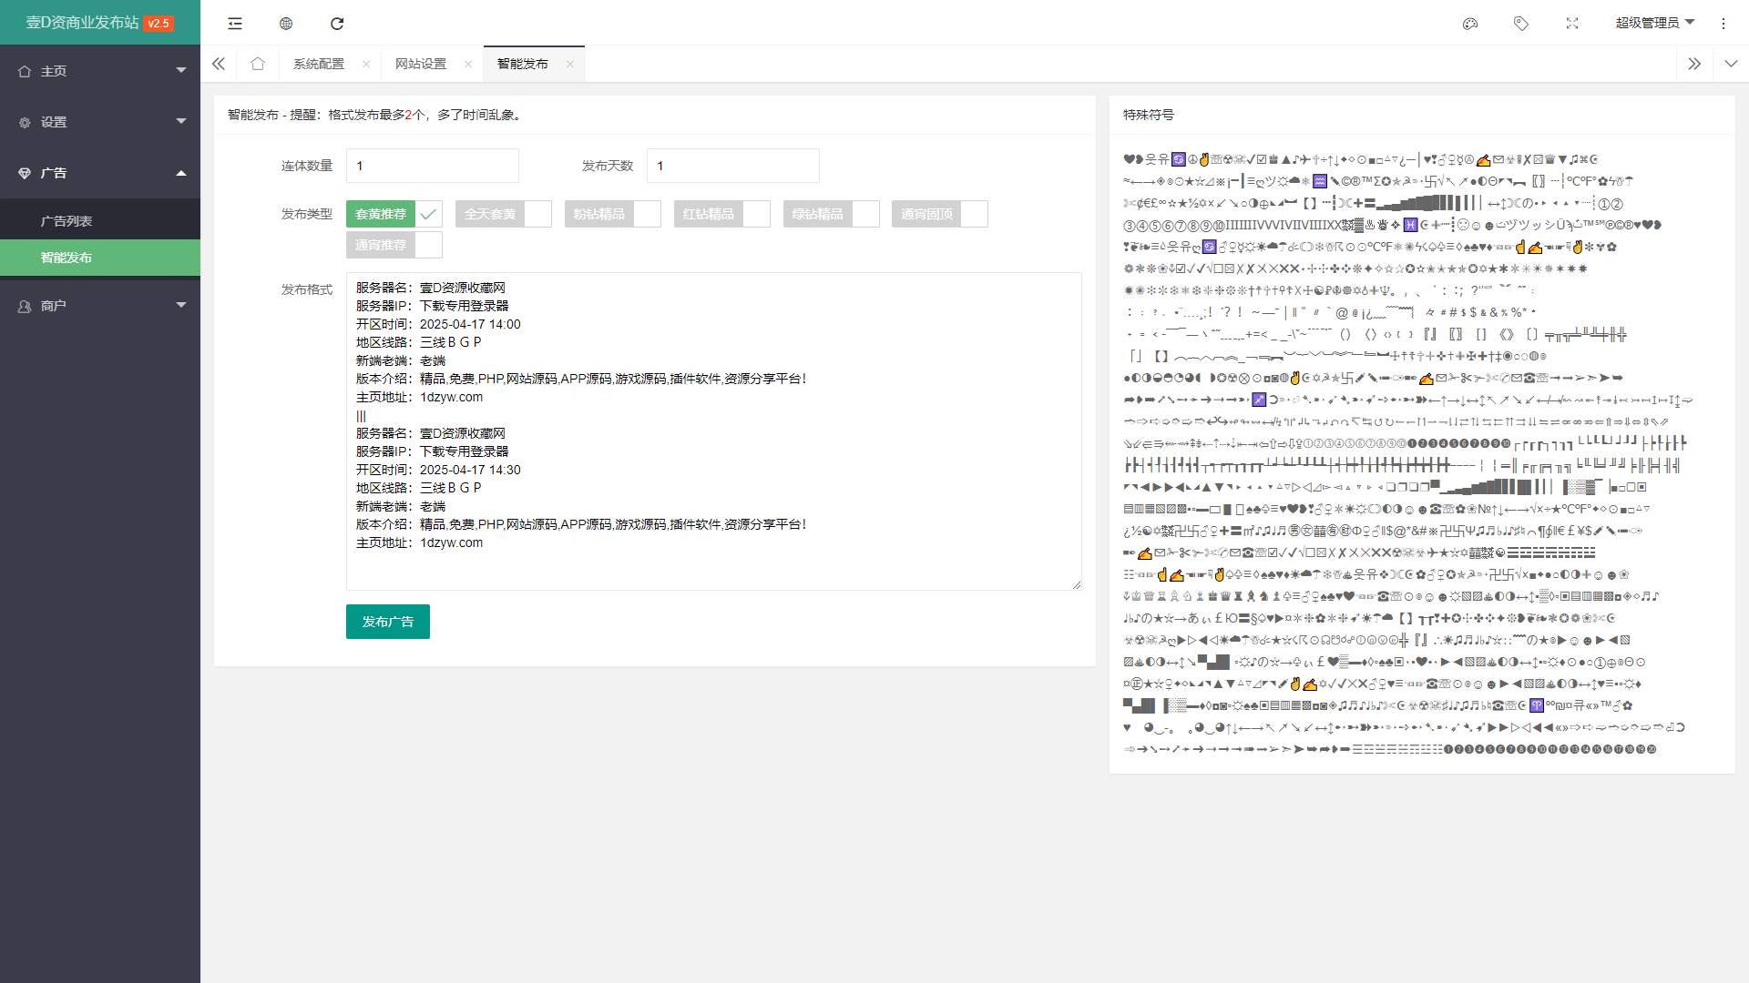Open 智能发布 in the sidebar

click(100, 258)
